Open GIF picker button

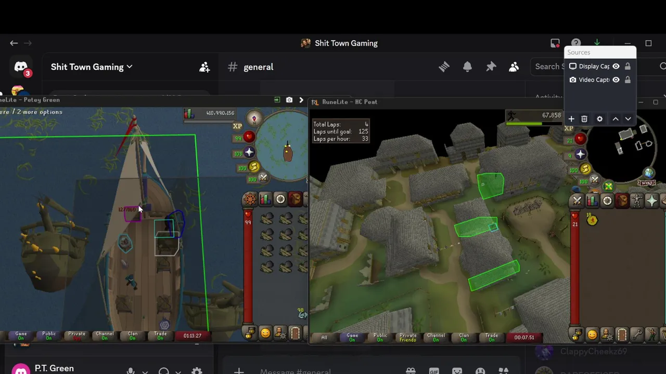[x=434, y=371]
